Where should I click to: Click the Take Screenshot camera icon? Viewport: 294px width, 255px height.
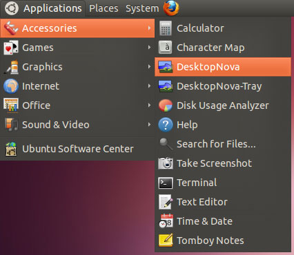click(166, 163)
